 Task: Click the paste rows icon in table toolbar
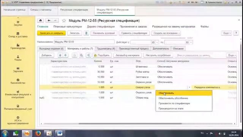click(x=81, y=55)
